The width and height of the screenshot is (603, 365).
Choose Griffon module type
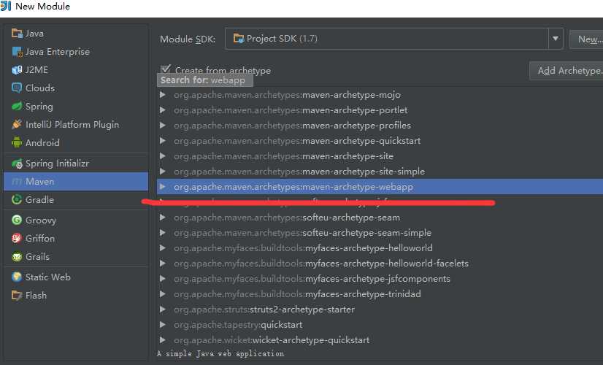[x=76, y=239]
